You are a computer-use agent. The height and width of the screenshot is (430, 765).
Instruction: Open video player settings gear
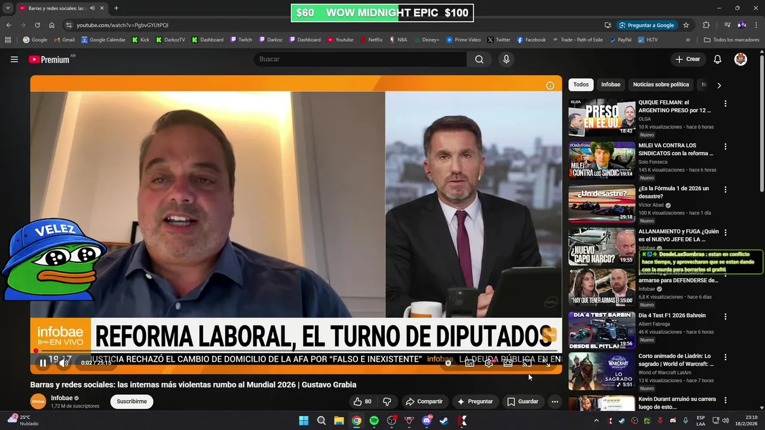pos(489,363)
